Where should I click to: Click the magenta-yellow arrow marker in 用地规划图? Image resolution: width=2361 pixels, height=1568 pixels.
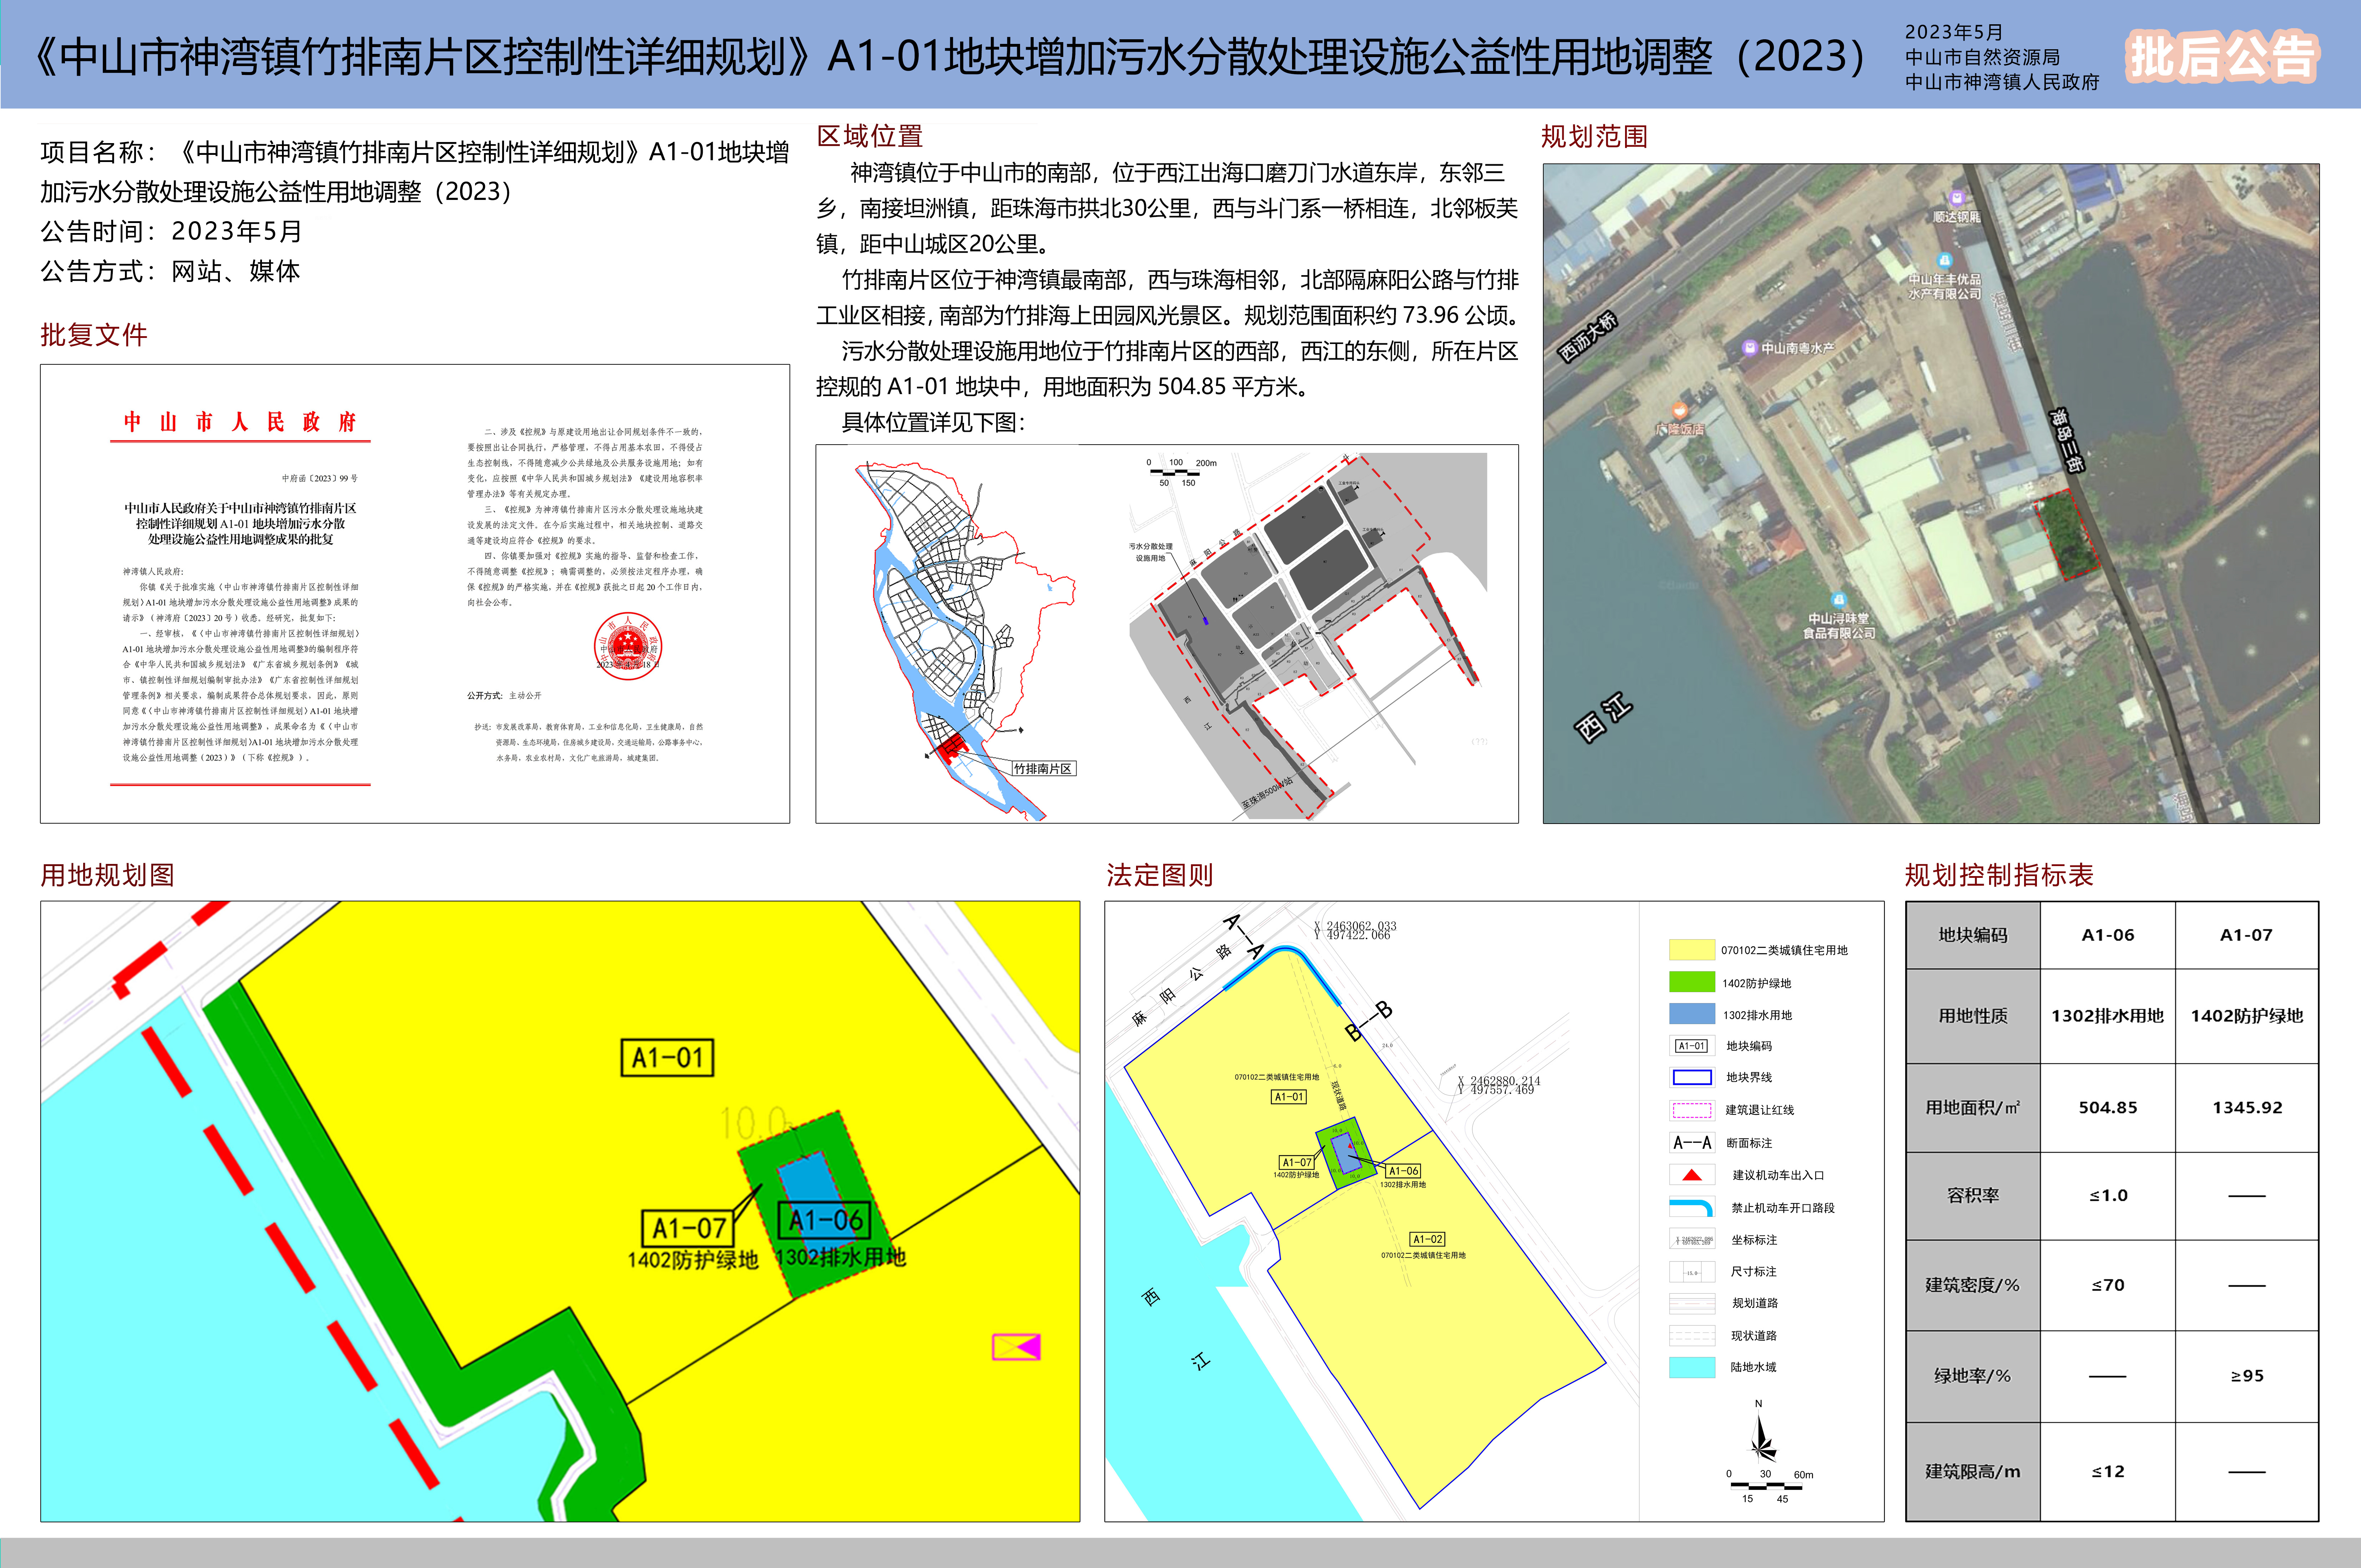(1016, 1347)
